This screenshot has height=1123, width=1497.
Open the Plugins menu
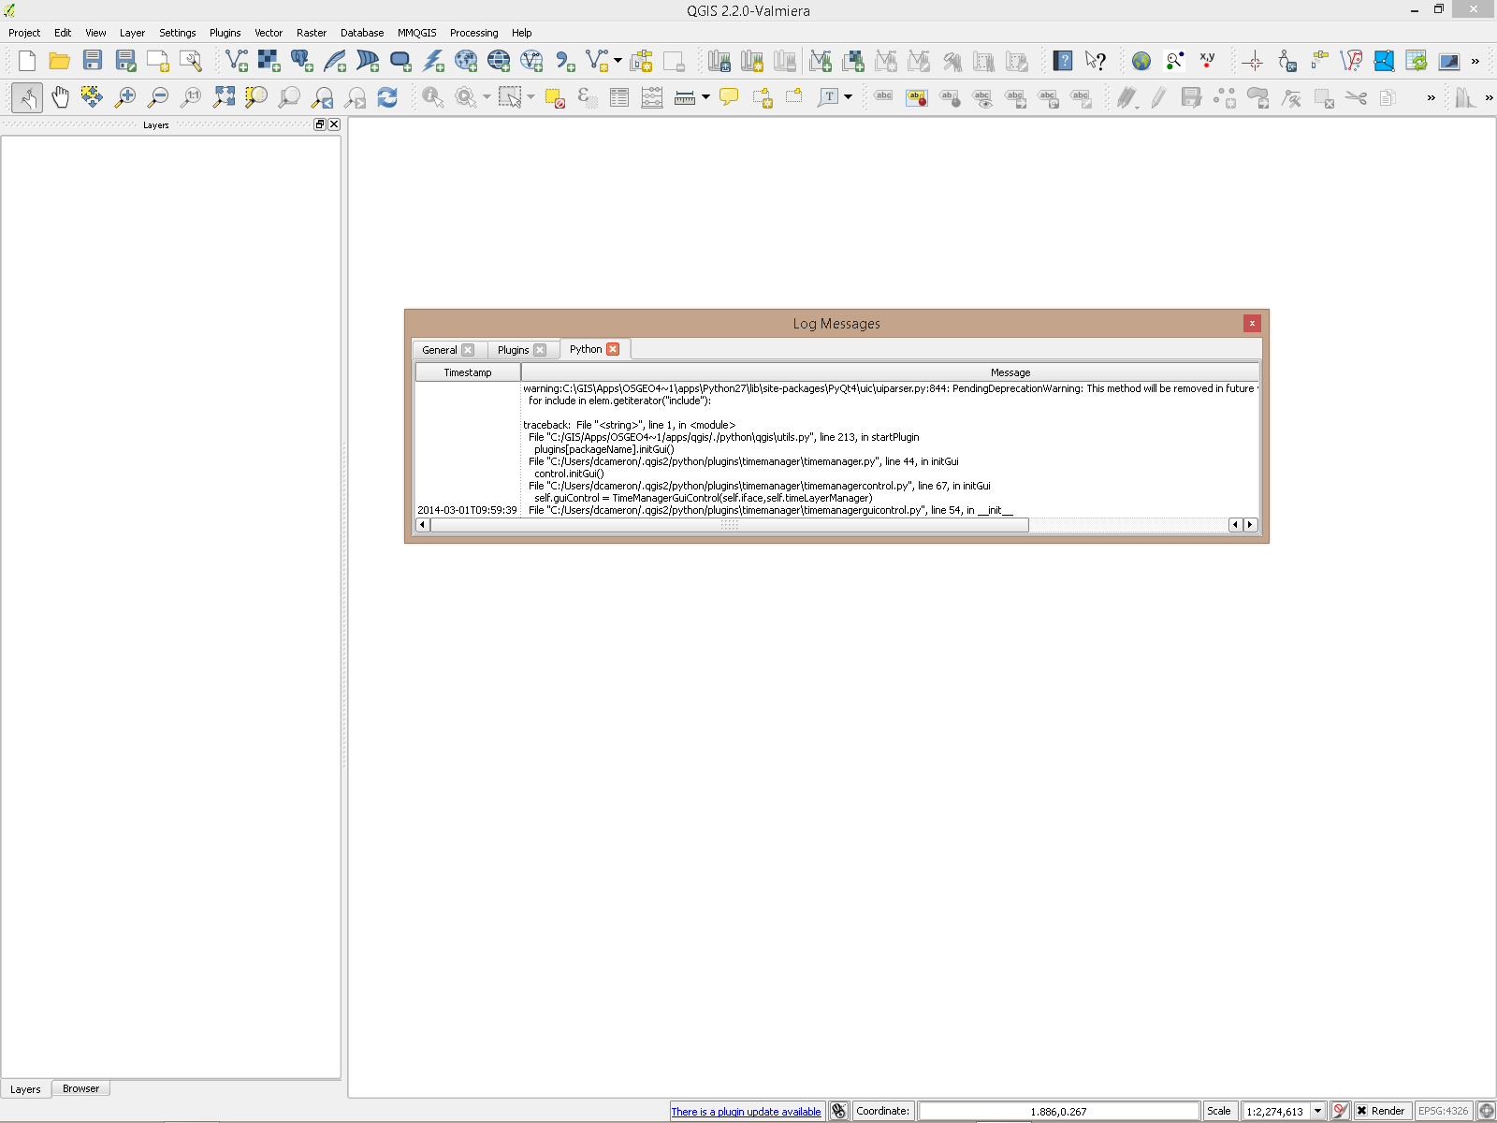point(225,33)
